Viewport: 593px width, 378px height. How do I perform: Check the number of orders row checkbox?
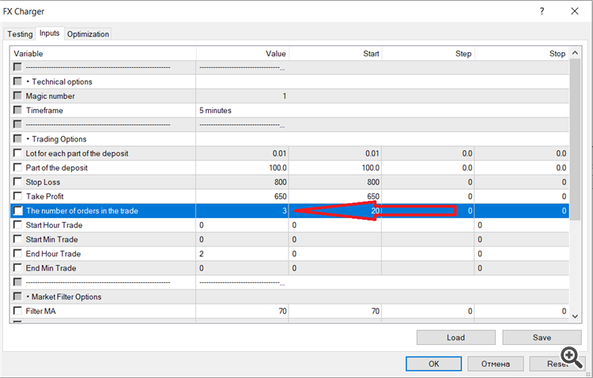pos(17,211)
